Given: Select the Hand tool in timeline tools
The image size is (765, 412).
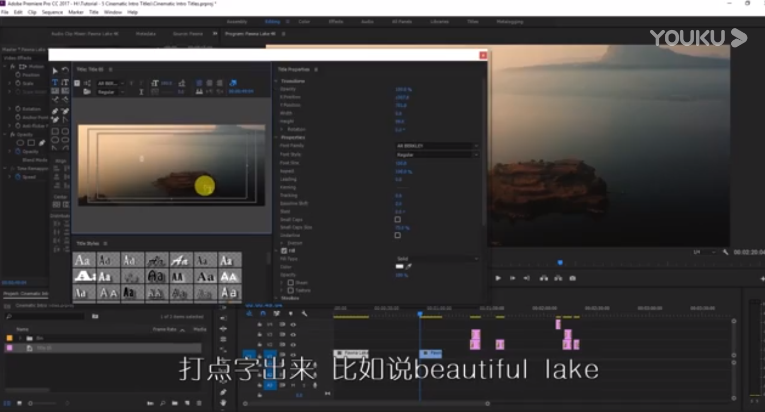Looking at the screenshot, I should (x=223, y=403).
